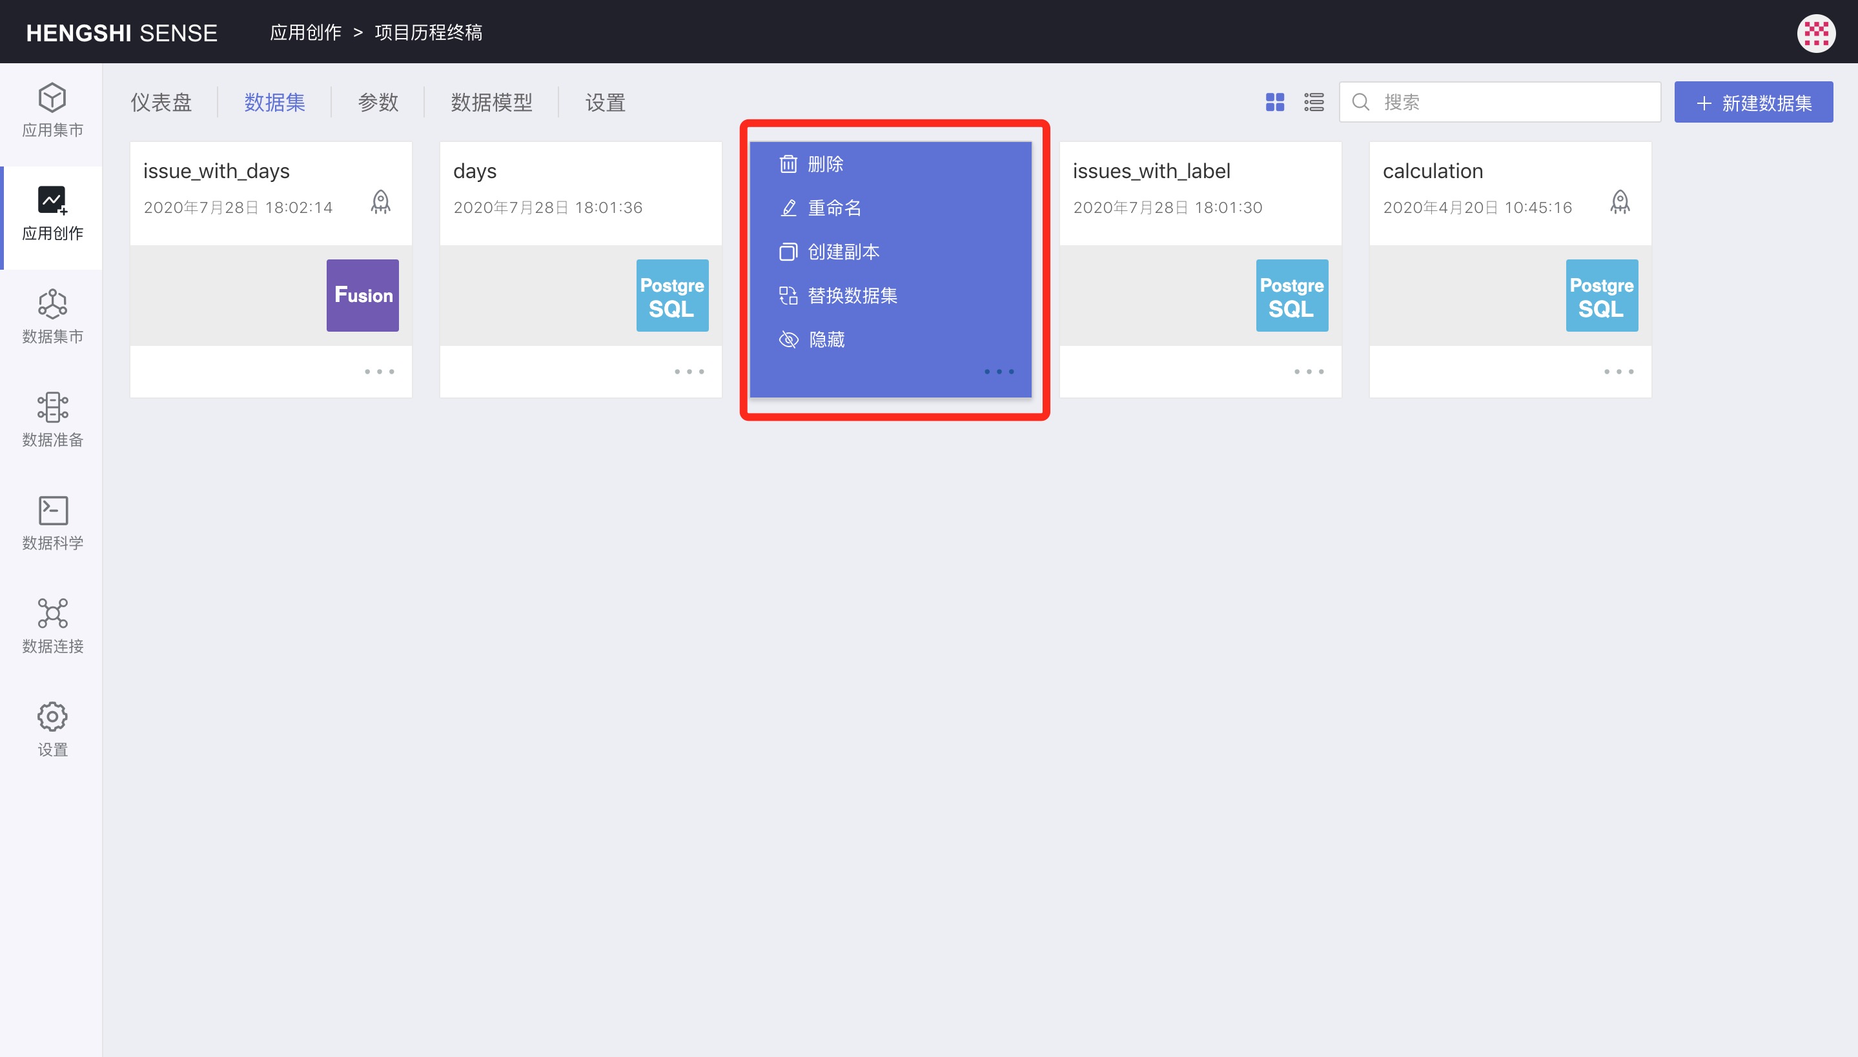Close the open blue context menu's dots
The height and width of the screenshot is (1057, 1858).
pyautogui.click(x=999, y=372)
